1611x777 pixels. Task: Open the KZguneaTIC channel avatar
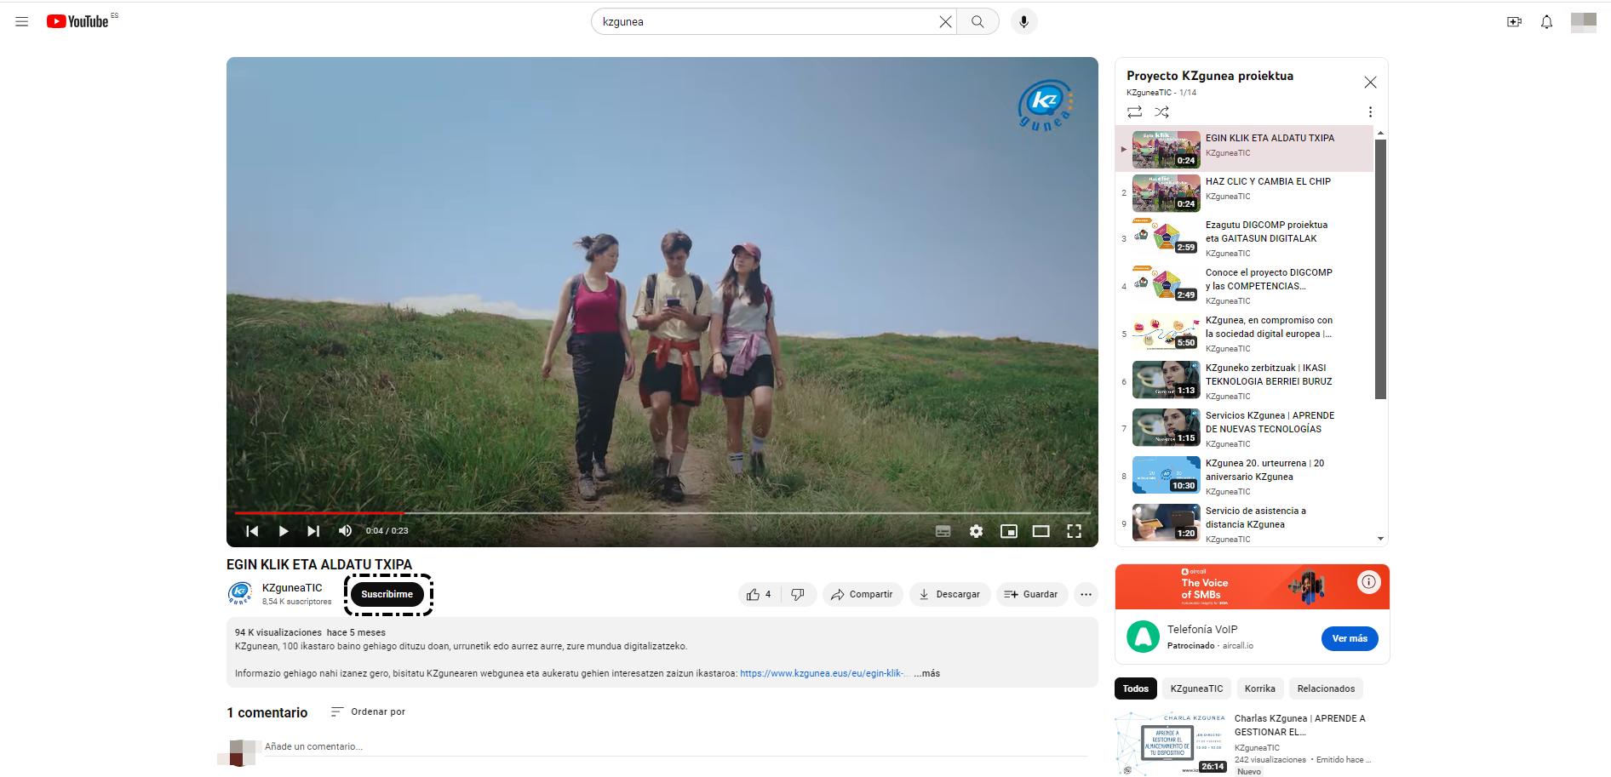240,593
